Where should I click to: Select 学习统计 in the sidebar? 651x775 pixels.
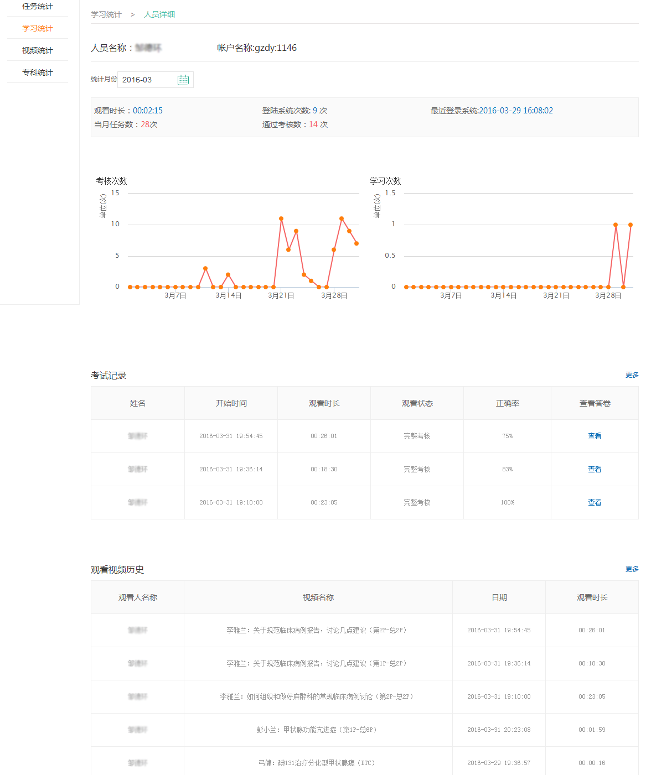38,28
